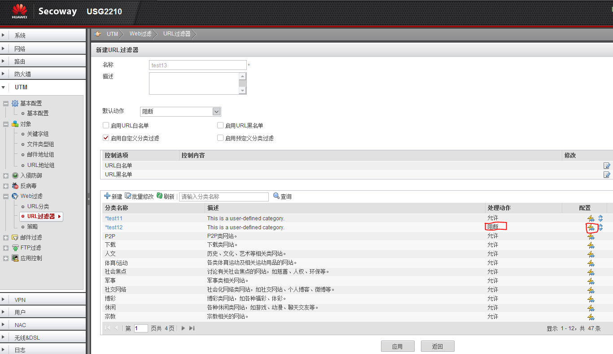Collapse the 对象 tree node
Screen dimensions: 613x354
coord(6,124)
